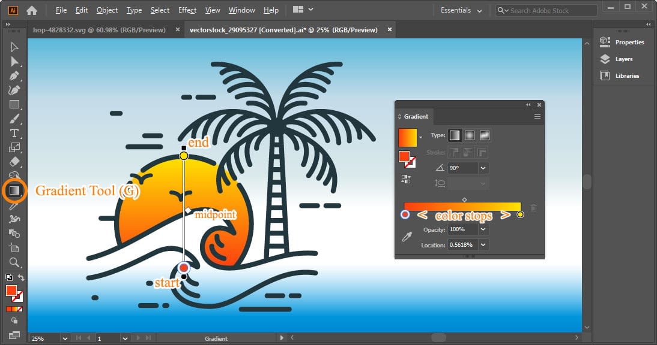Open the gradient angle dropdown
The width and height of the screenshot is (657, 345).
[x=483, y=167]
